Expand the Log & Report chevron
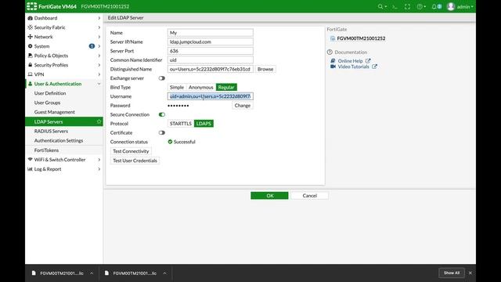 (99, 169)
